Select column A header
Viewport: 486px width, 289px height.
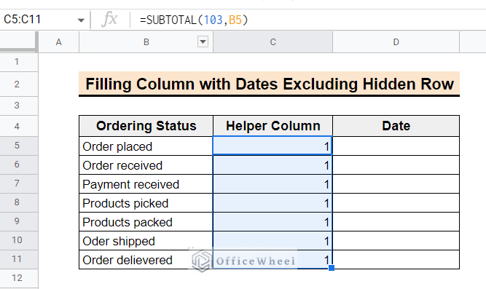click(x=58, y=42)
